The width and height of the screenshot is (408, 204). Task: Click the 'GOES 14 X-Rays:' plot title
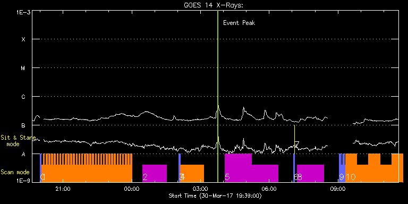click(x=213, y=6)
